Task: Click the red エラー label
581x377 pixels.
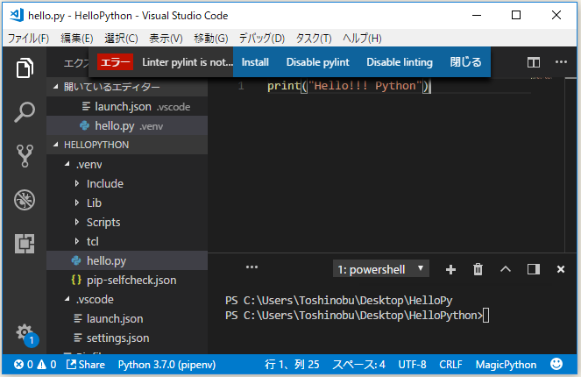Action: point(116,62)
